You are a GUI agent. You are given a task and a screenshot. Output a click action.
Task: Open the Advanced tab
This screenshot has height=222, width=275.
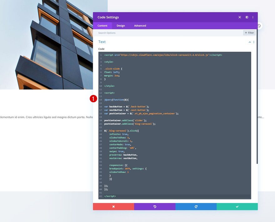point(140,26)
